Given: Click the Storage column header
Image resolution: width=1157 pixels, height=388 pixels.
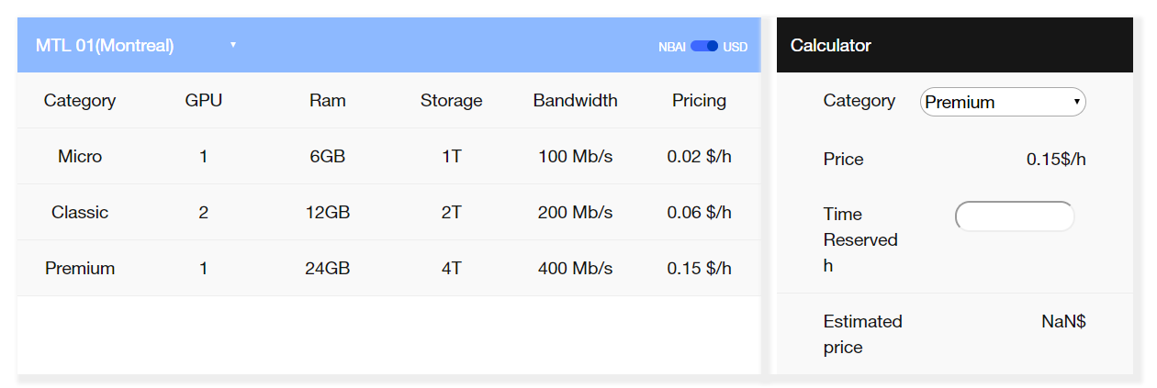Looking at the screenshot, I should (x=451, y=100).
